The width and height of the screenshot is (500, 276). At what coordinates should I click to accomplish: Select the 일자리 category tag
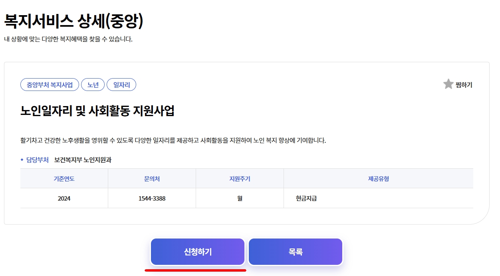point(121,85)
